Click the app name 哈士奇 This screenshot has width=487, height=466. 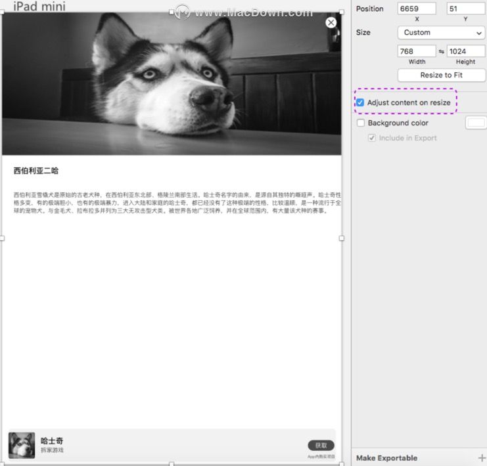[x=52, y=440]
